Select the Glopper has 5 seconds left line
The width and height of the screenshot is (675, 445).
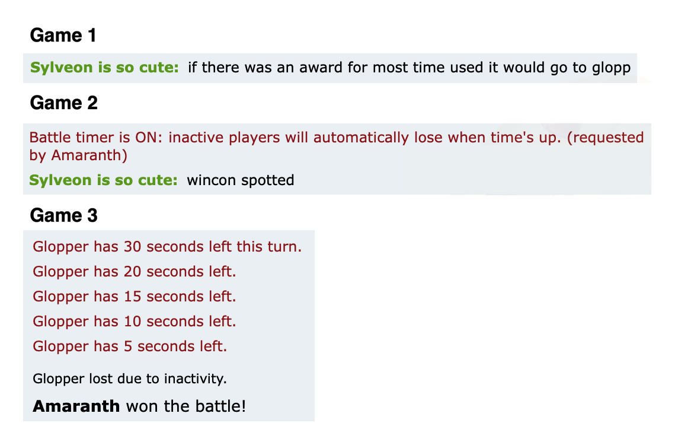pos(130,346)
